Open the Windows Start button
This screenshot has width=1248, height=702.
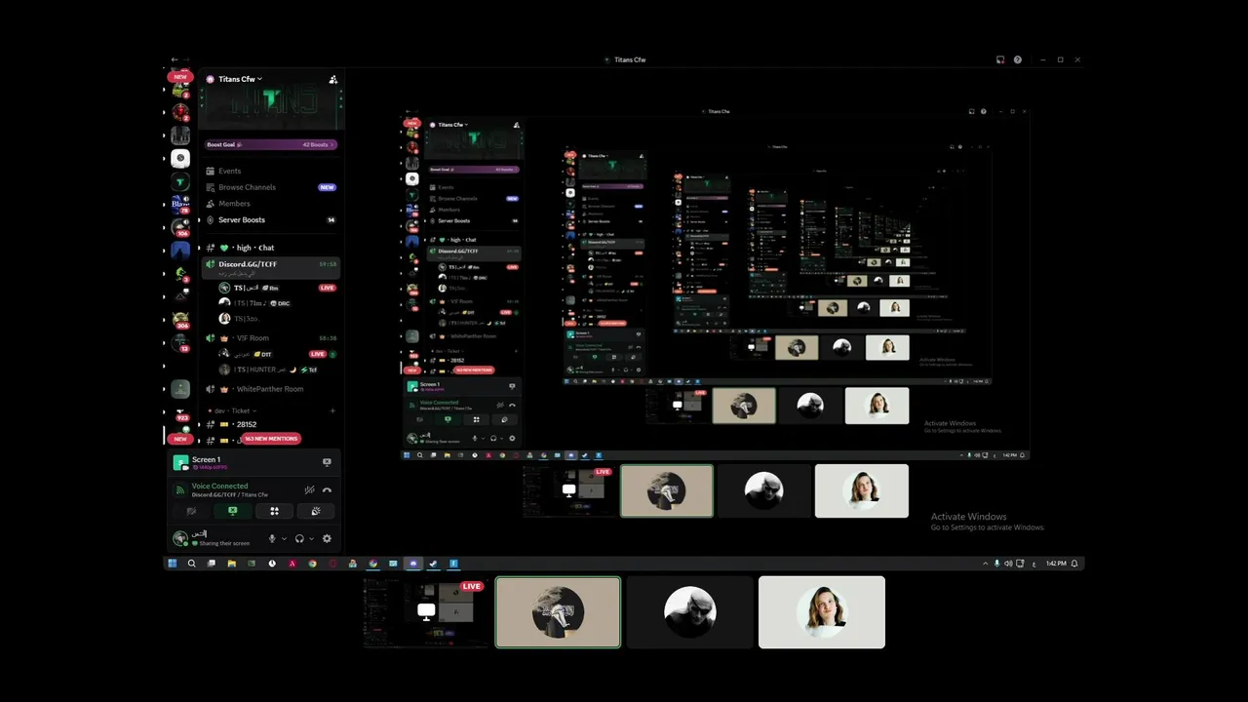(x=173, y=564)
